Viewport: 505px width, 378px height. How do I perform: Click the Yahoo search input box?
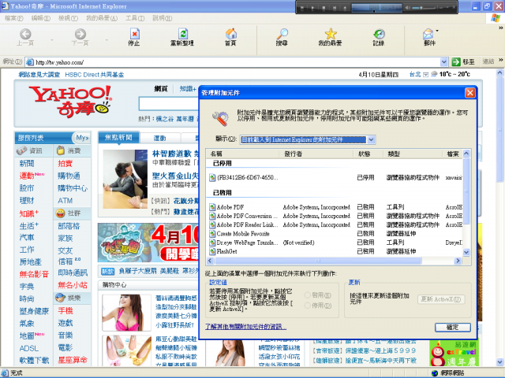(169, 103)
